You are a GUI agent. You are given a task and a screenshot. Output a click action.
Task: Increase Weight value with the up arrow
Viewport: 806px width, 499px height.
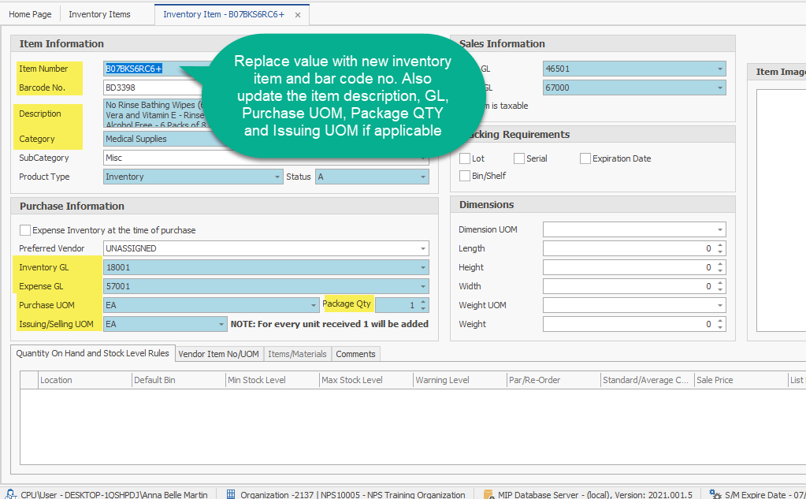point(720,321)
